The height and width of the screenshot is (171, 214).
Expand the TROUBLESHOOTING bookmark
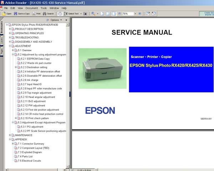pos(10,37)
